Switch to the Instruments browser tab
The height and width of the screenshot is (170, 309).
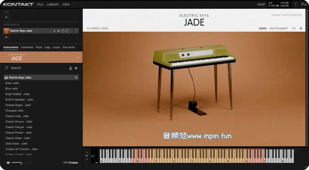tap(11, 47)
